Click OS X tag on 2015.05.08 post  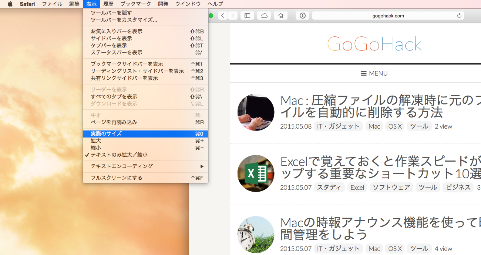pyautogui.click(x=395, y=126)
